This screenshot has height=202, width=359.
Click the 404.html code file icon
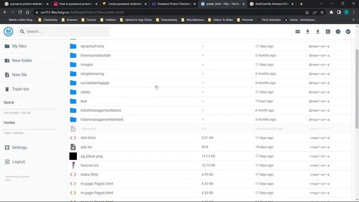click(x=73, y=138)
